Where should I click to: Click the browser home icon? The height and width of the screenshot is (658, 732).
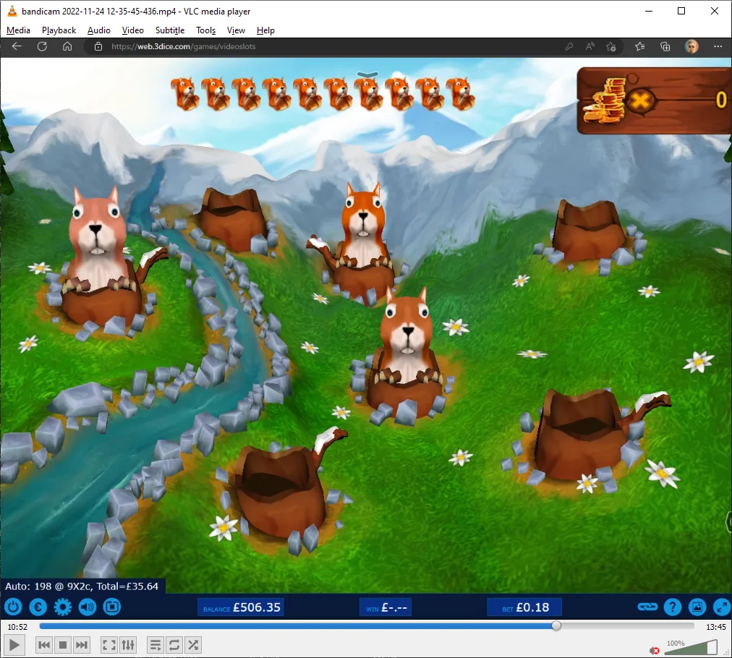click(67, 46)
